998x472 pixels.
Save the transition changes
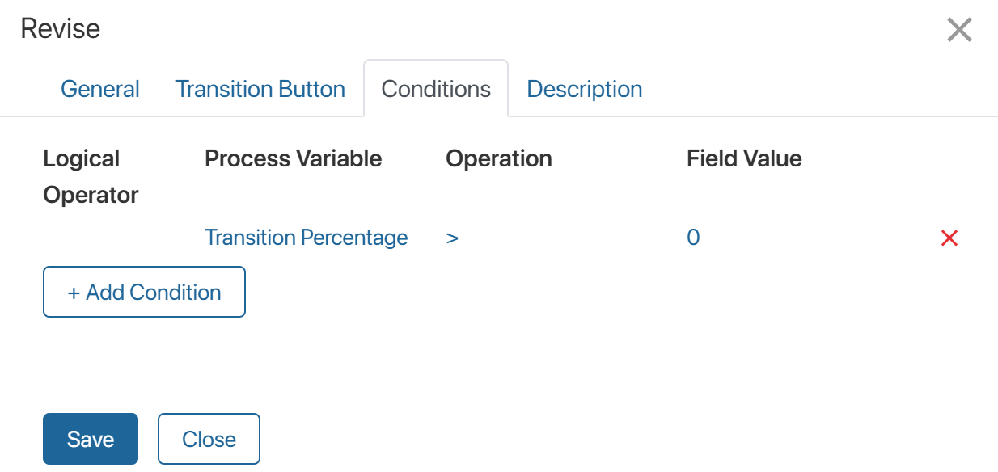click(x=91, y=440)
